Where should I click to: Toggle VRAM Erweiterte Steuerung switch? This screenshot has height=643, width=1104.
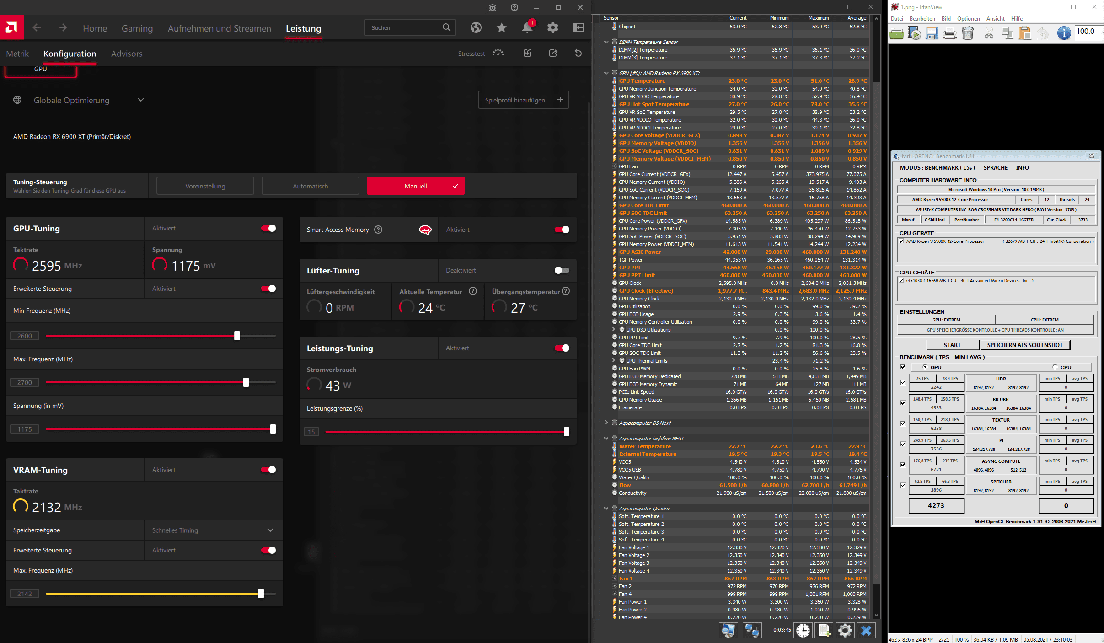pyautogui.click(x=268, y=550)
